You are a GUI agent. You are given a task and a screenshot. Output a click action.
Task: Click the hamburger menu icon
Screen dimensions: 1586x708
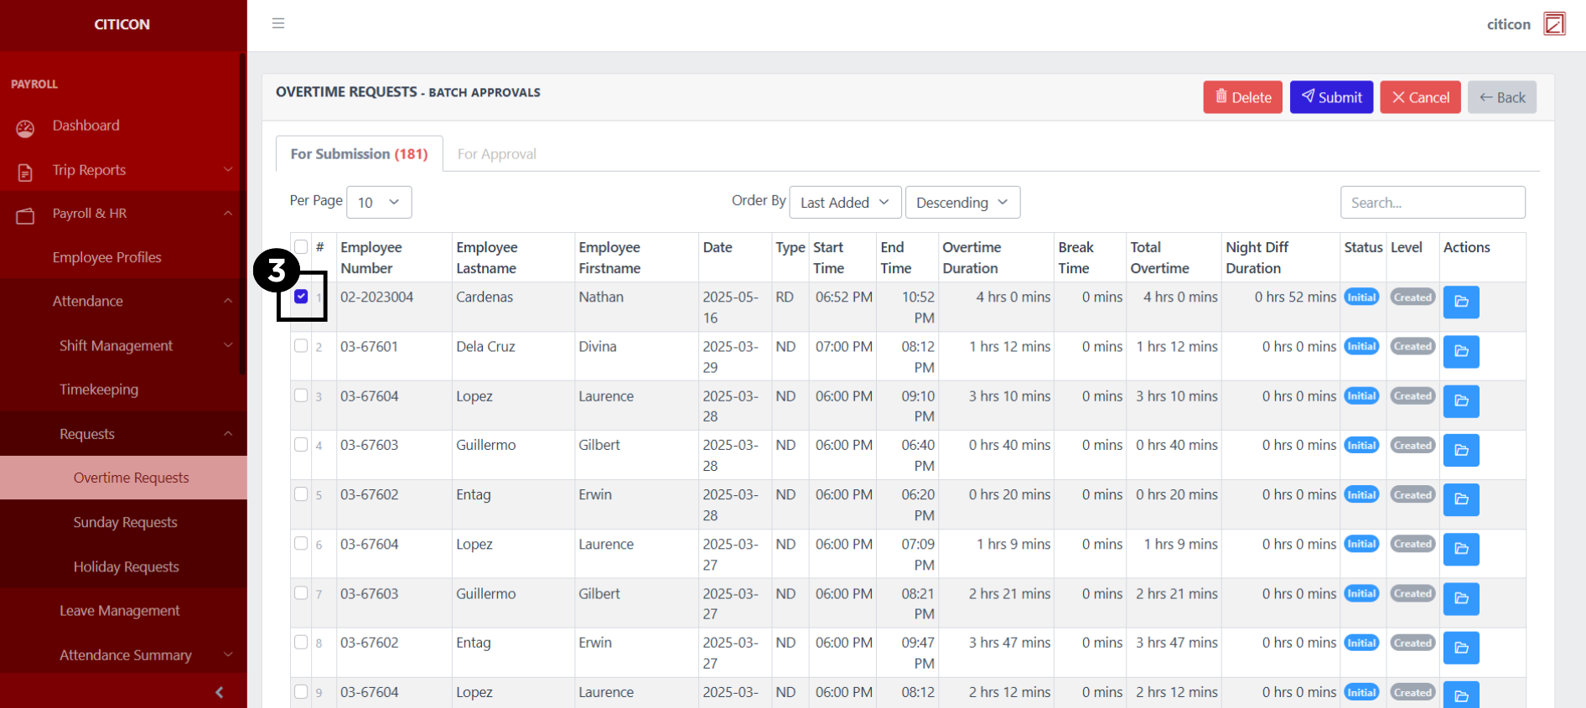[278, 23]
